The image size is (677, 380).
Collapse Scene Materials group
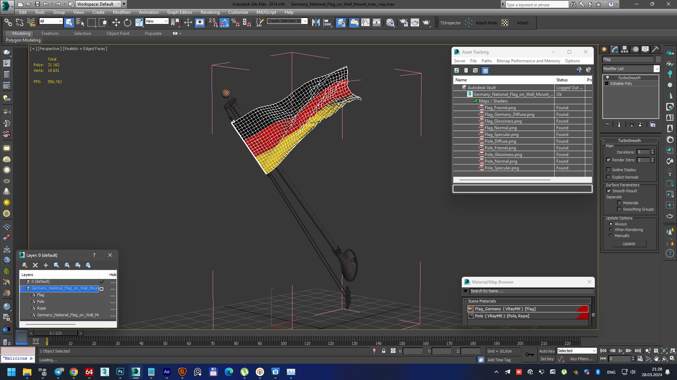pyautogui.click(x=466, y=301)
